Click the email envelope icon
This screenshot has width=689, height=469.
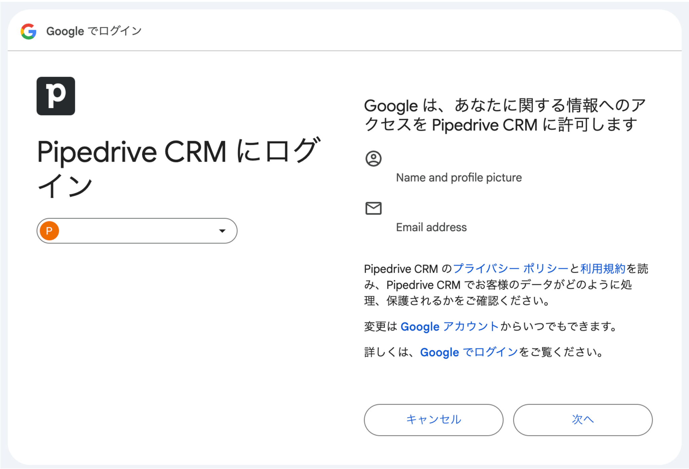point(373,208)
